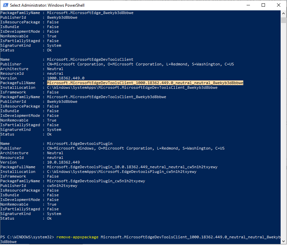Click the name 'Microsoft.EdgeDevtoolsPlugin'

pos(80,144)
